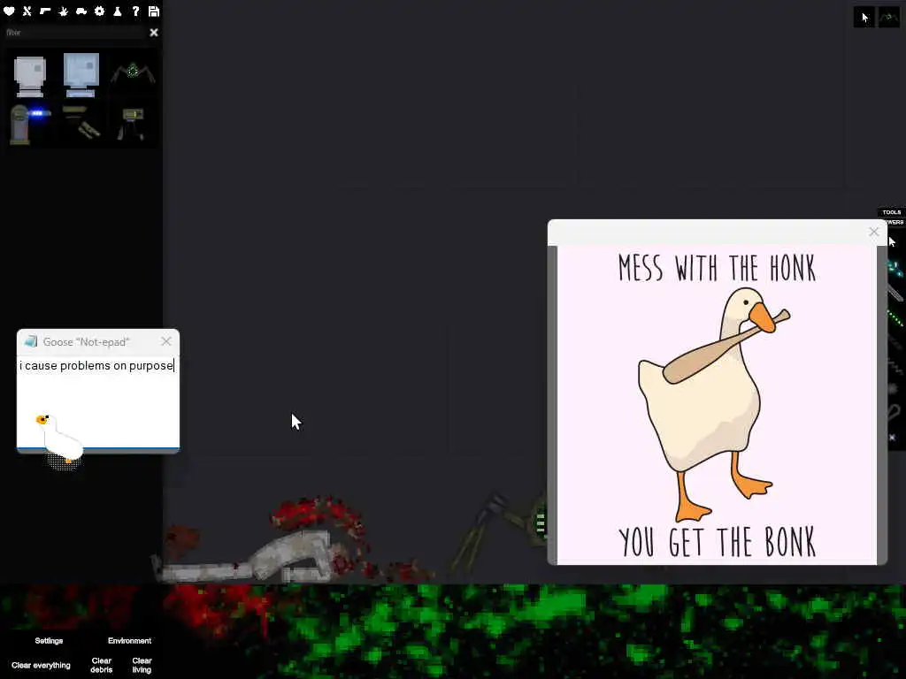Open the melee weapons crossed-swords category
Image resolution: width=906 pixels, height=679 pixels.
[27, 11]
